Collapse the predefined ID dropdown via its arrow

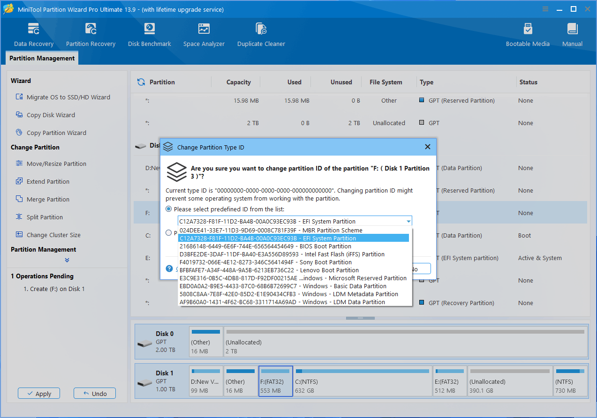pyautogui.click(x=408, y=221)
